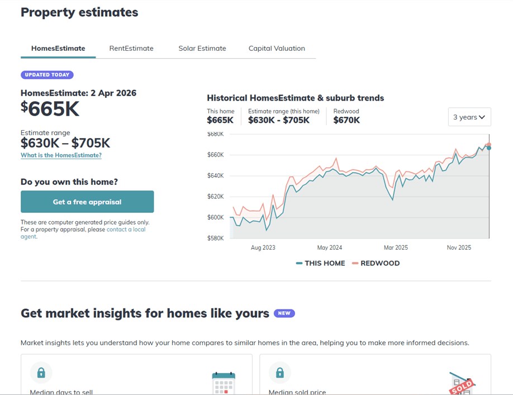Screen dimensions: 513x395
Task: Click the lock icon above Median sold price
Action: point(280,372)
